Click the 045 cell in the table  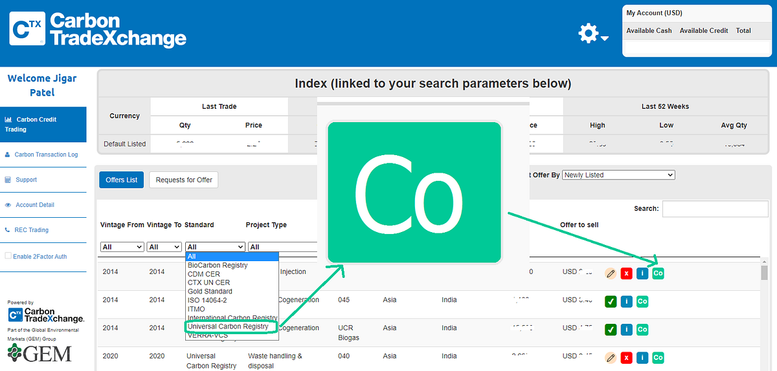344,300
